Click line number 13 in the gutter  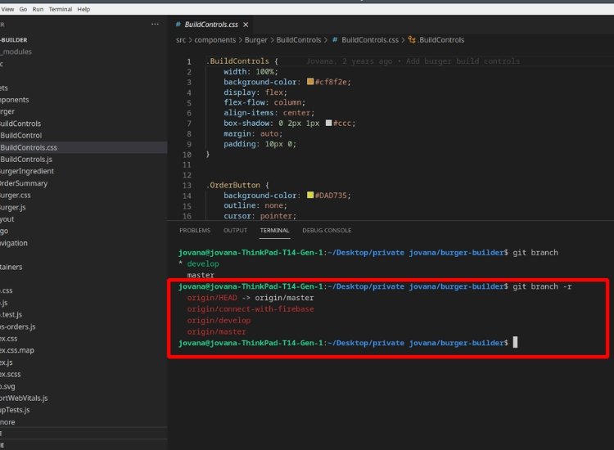187,186
